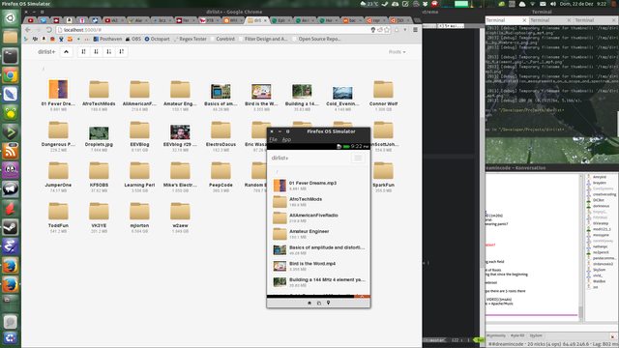619x348 pixels.
Task: Select Bird is the Word.mp4 in simulator list
Action: 318,266
